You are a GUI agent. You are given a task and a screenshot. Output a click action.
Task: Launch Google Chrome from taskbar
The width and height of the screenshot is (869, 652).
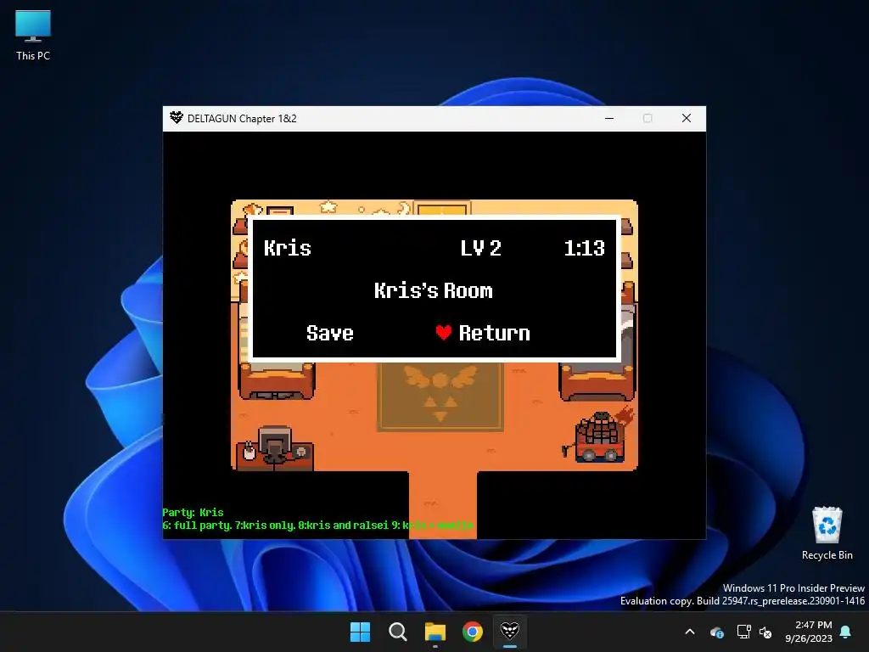click(x=472, y=632)
